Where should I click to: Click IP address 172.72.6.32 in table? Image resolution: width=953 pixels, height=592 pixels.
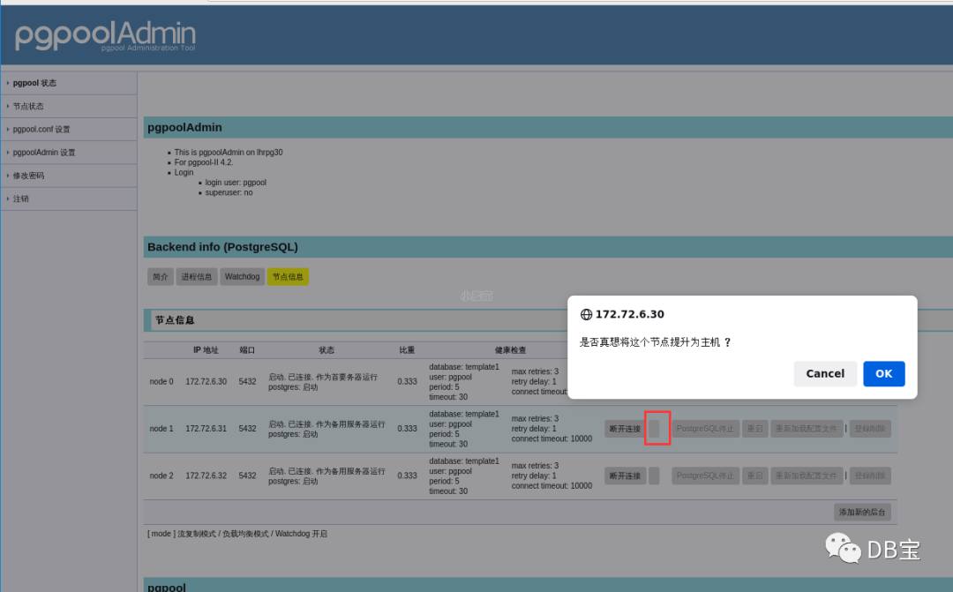(x=206, y=476)
